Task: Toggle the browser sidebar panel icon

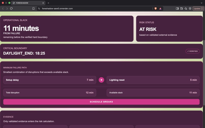Action: (x=177, y=8)
